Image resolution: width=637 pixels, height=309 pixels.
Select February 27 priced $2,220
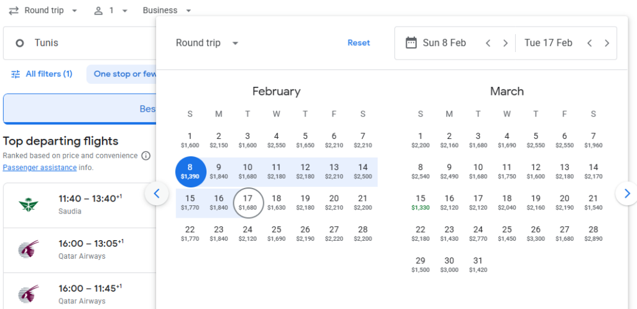pos(334,234)
